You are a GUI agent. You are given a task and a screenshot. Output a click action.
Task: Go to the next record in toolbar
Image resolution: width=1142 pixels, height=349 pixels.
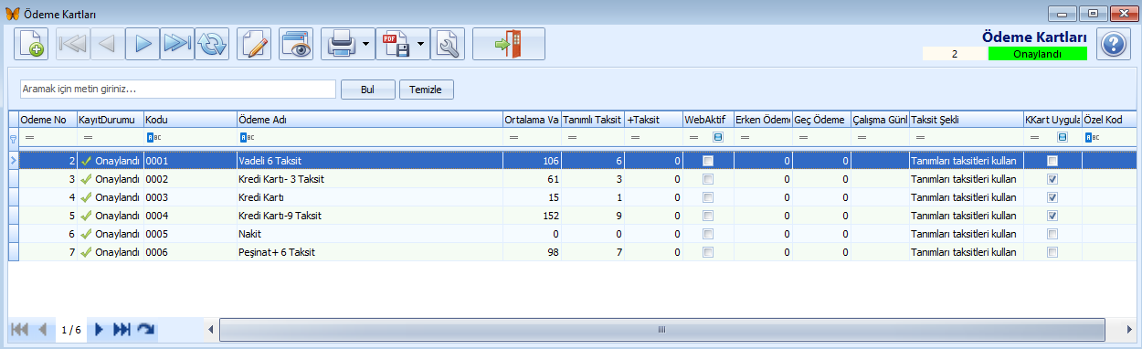[x=143, y=44]
